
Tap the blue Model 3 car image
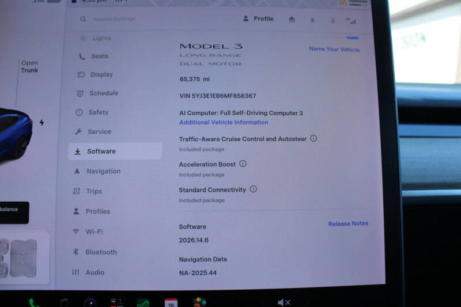[x=15, y=134]
